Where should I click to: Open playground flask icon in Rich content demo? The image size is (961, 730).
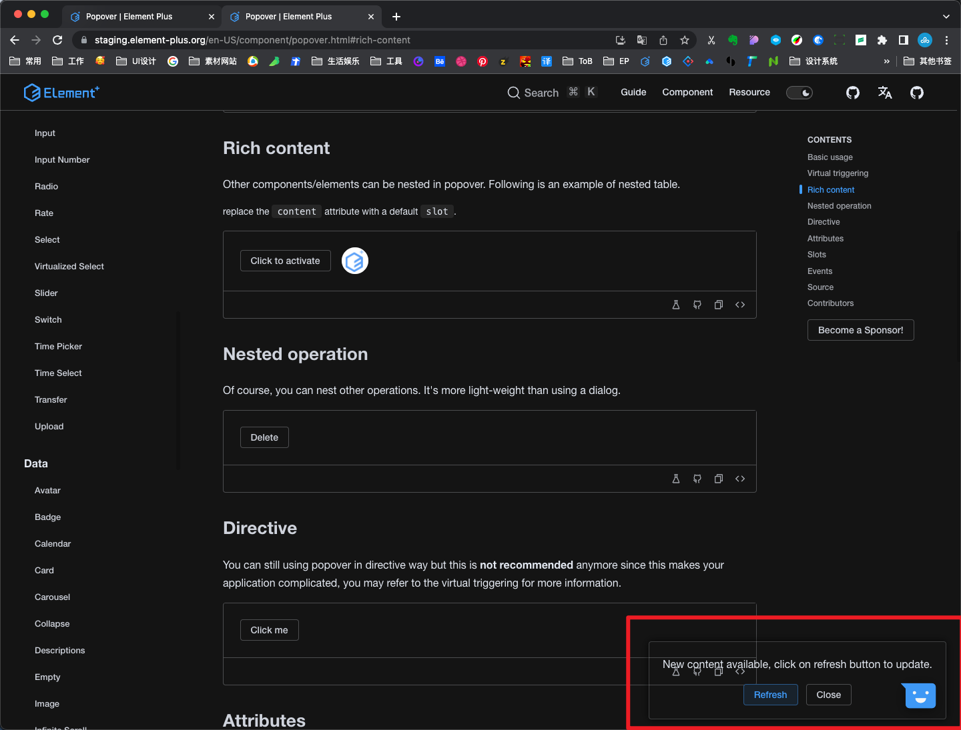coord(676,305)
